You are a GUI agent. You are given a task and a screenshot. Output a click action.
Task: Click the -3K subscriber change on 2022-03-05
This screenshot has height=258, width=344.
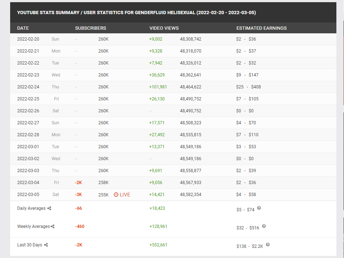click(78, 194)
